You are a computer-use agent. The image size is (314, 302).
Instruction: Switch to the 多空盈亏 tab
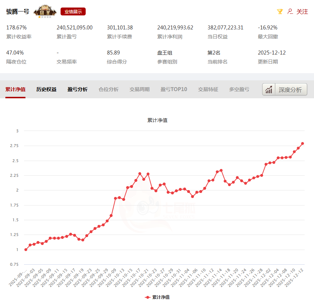click(239, 89)
